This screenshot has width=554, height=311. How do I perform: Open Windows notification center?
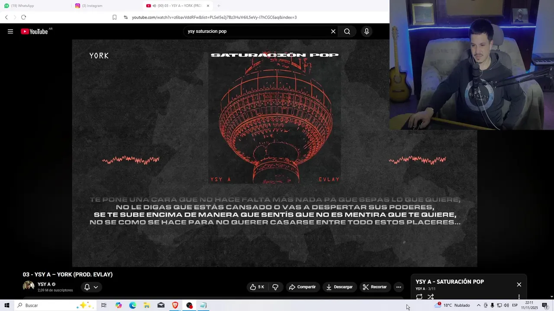click(x=545, y=305)
